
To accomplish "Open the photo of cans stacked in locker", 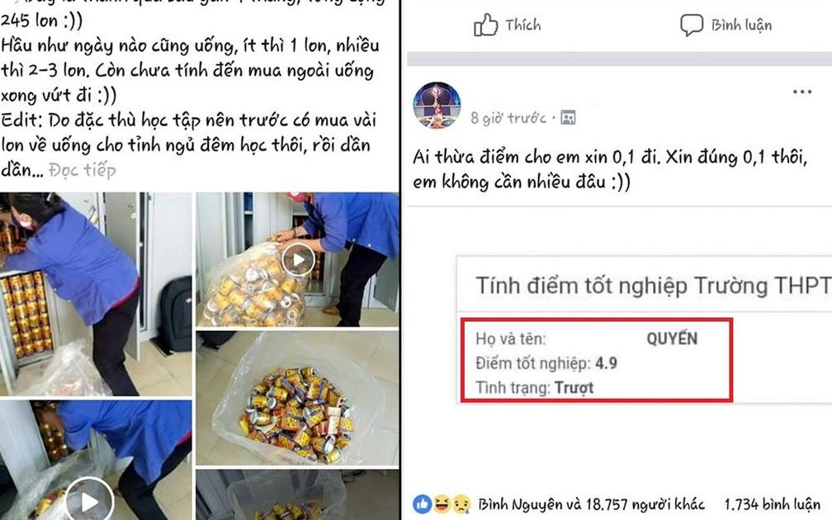I will click(96, 294).
